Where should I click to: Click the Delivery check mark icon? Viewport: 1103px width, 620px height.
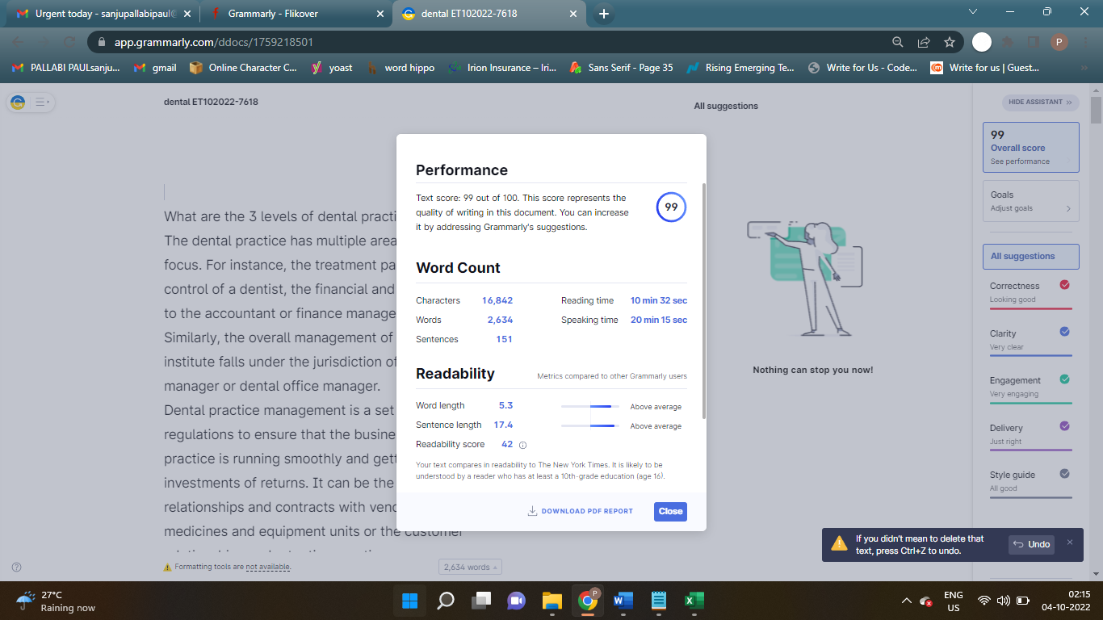point(1064,426)
